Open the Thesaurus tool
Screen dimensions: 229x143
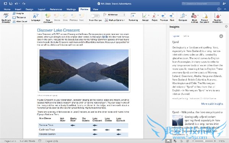[19, 18]
